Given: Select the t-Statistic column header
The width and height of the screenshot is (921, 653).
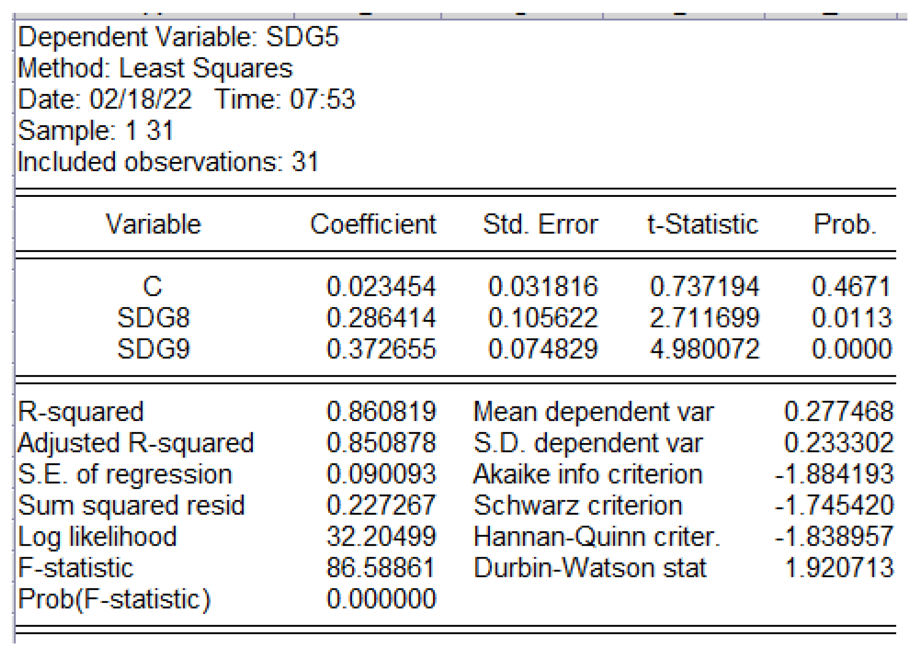Looking at the screenshot, I should point(703,224).
